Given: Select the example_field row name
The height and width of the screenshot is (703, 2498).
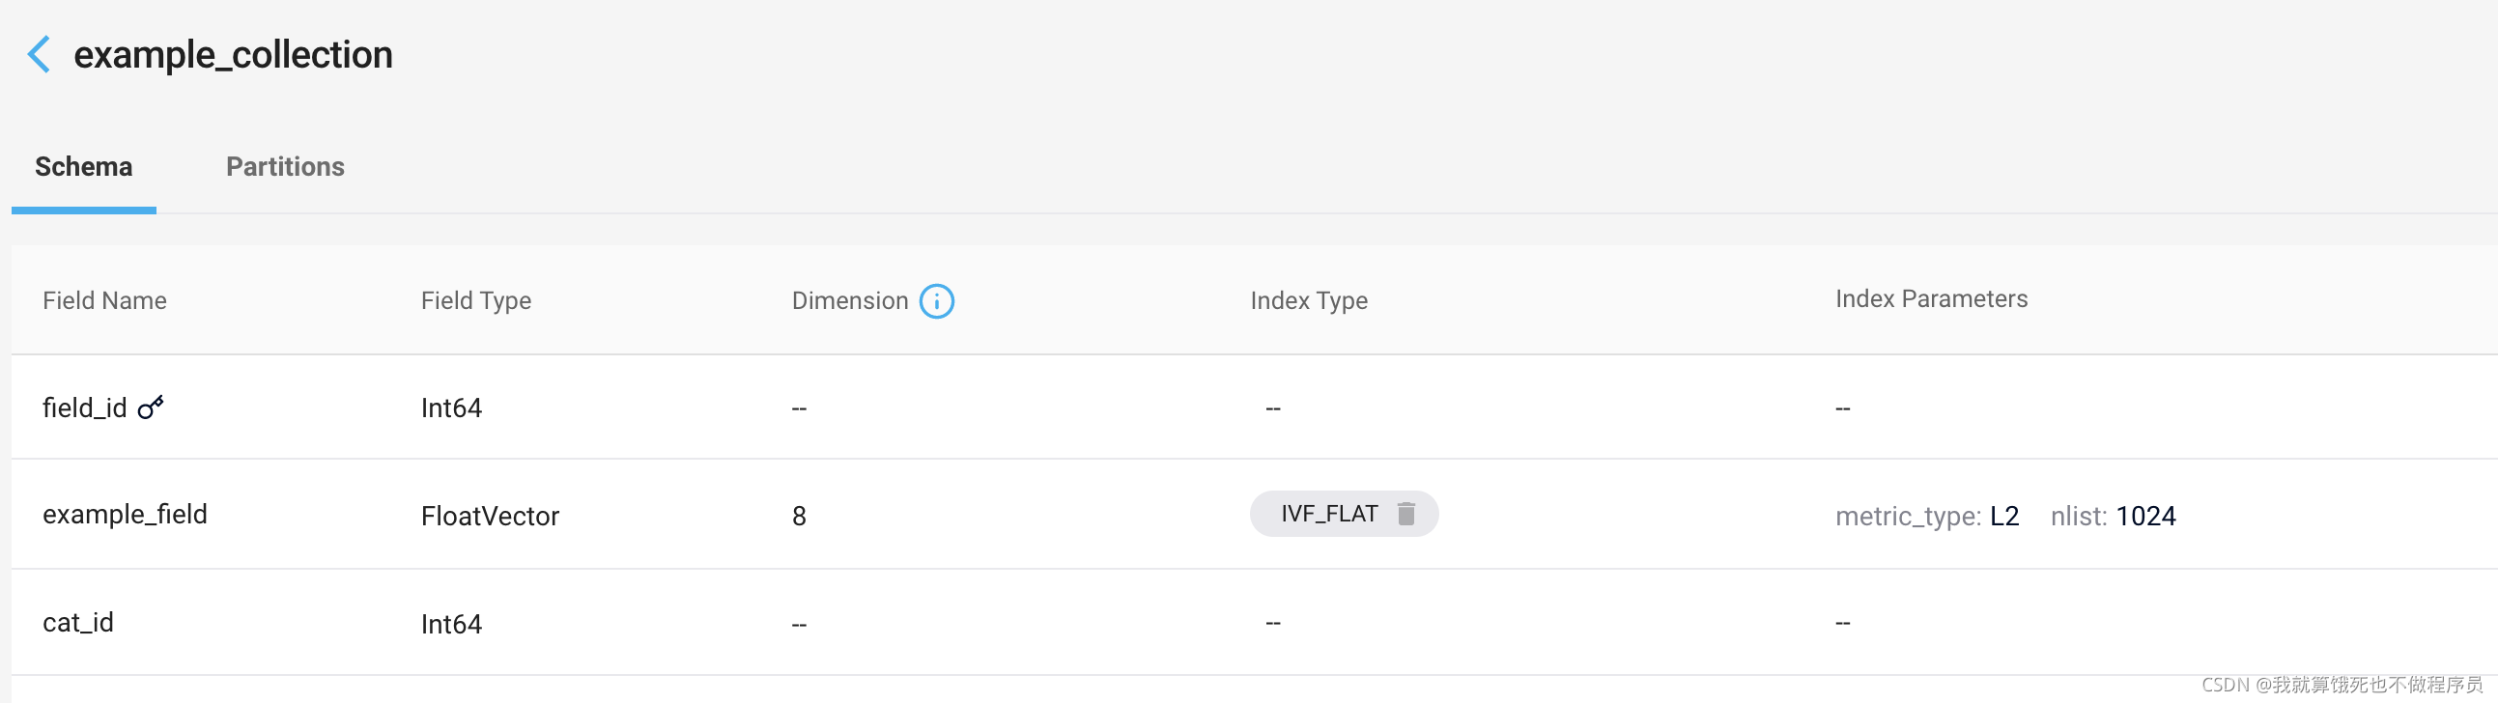Looking at the screenshot, I should [126, 514].
